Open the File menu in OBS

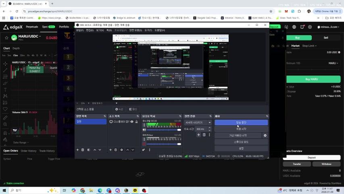[x=80, y=30]
